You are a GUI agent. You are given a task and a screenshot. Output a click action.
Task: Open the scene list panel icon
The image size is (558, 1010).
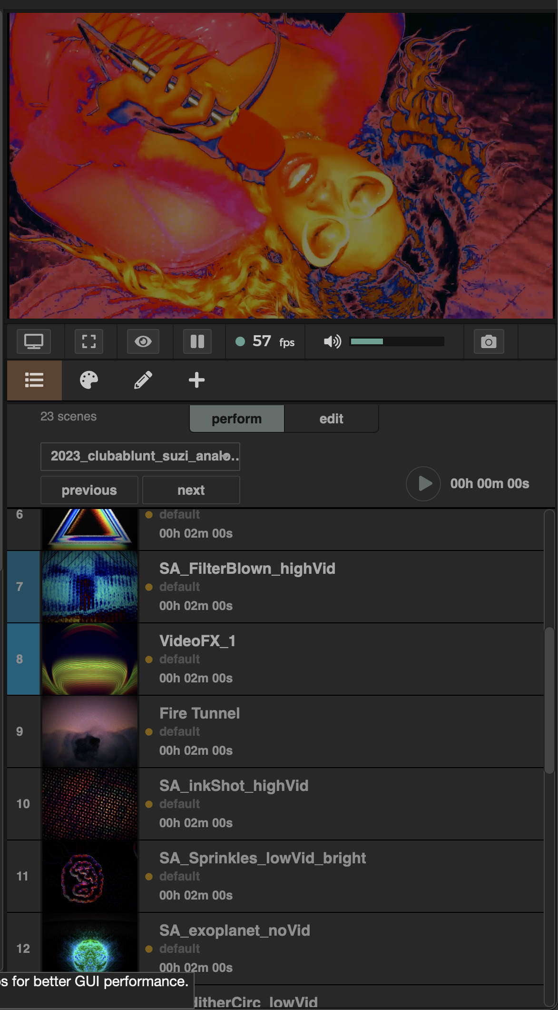click(x=34, y=380)
